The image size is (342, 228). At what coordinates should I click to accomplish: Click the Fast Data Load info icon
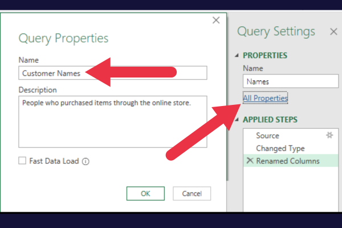coord(85,161)
